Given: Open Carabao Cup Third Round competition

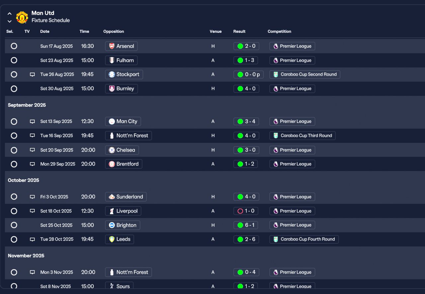Looking at the screenshot, I should pyautogui.click(x=302, y=136).
